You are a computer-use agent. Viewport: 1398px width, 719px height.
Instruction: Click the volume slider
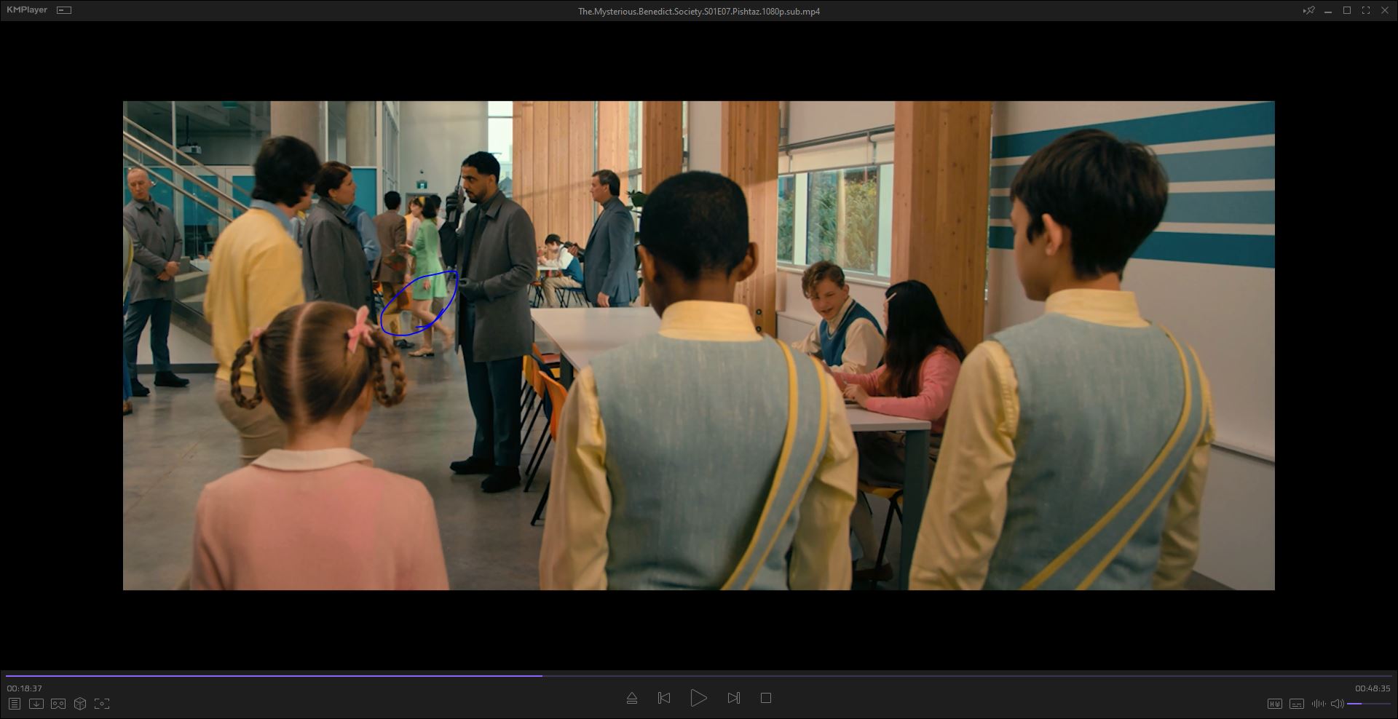1369,704
